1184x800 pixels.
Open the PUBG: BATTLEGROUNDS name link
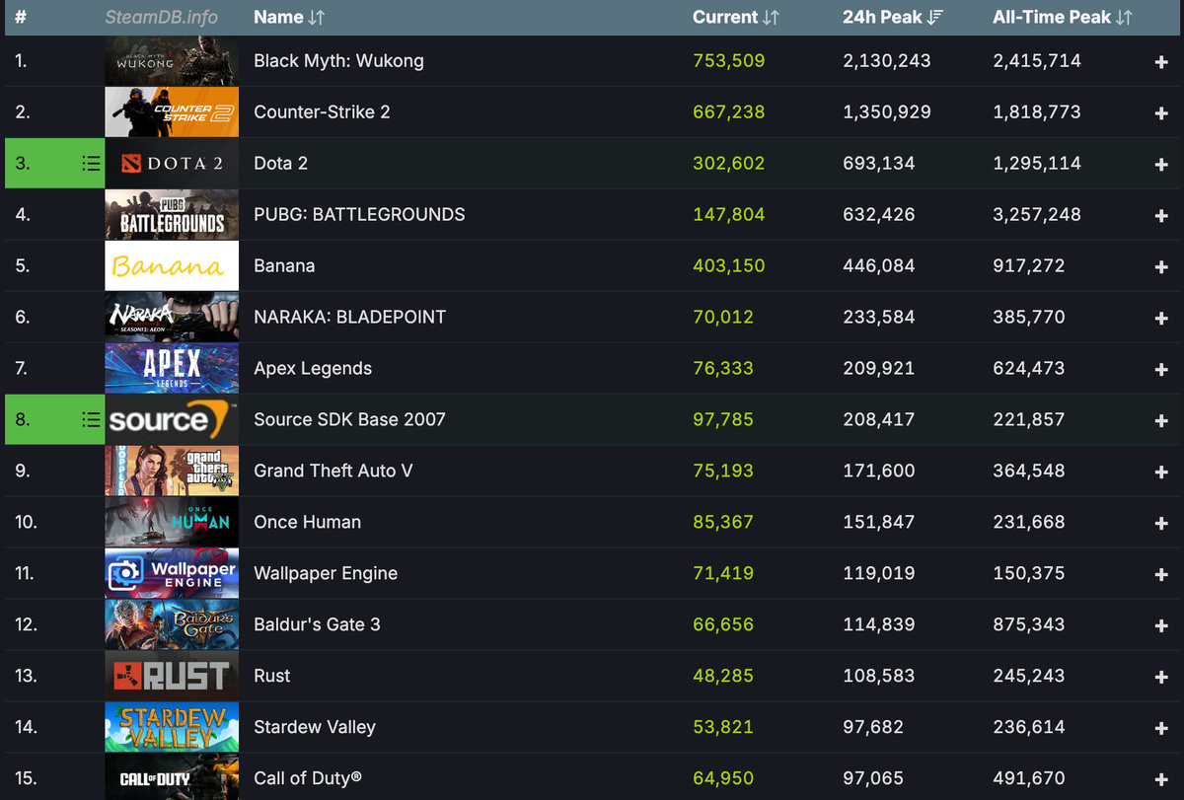click(359, 215)
